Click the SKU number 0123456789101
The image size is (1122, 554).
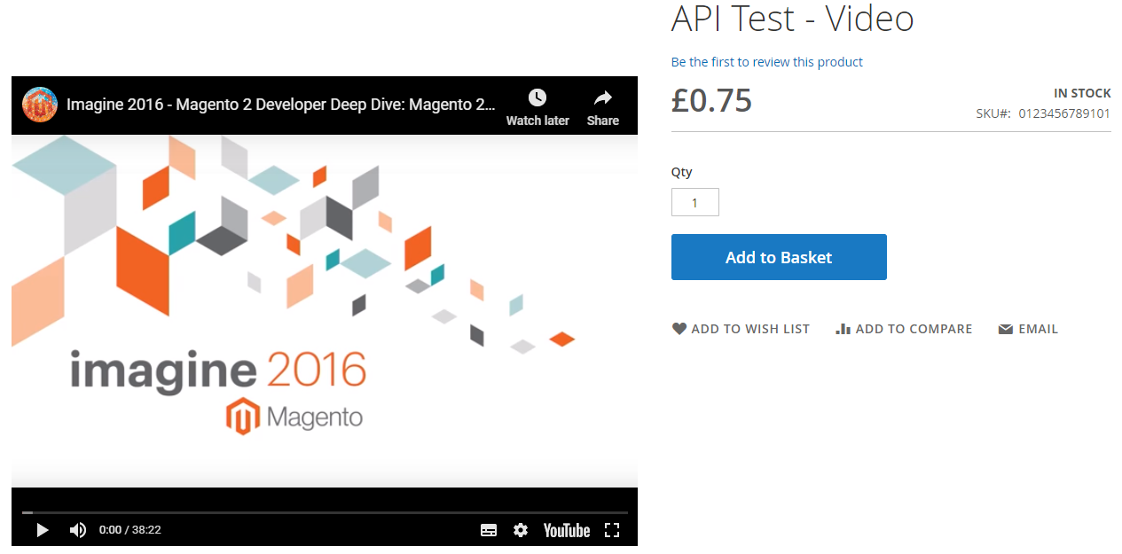1064,113
